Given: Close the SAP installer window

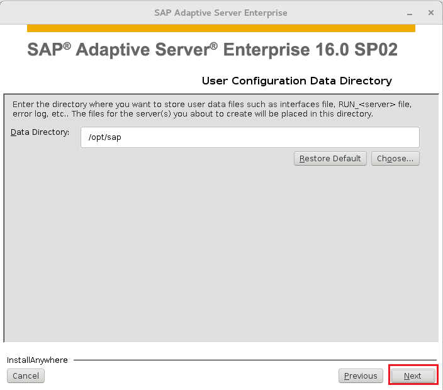Looking at the screenshot, I should tap(431, 13).
